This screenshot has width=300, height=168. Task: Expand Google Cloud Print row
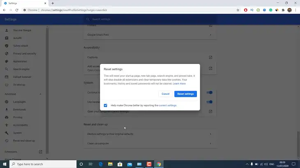tap(150, 35)
